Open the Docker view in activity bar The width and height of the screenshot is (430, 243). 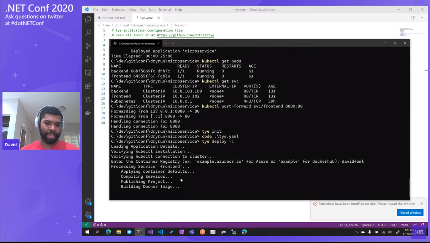(x=88, y=113)
